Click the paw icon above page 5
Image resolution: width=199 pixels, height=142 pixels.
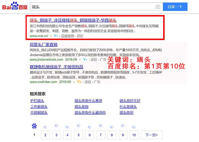(x=78, y=126)
